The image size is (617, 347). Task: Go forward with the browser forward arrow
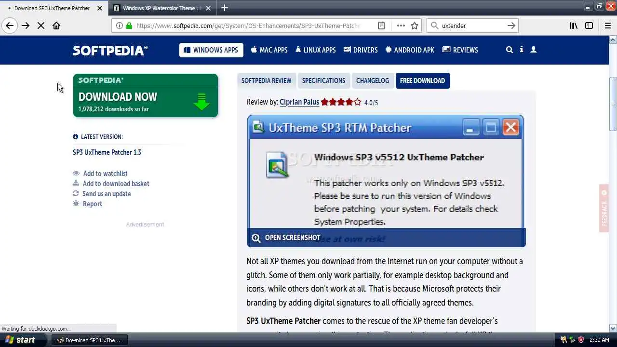point(26,26)
